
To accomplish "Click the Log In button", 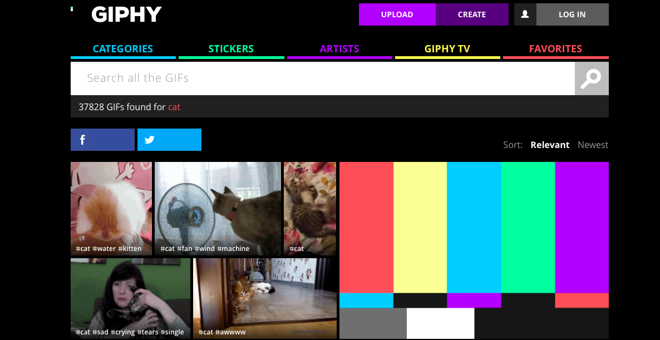I will click(572, 14).
